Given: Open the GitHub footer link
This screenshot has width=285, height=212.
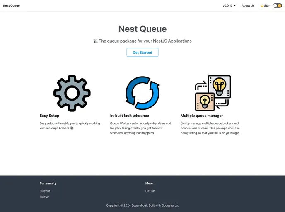Looking at the screenshot, I should pyautogui.click(x=150, y=191).
